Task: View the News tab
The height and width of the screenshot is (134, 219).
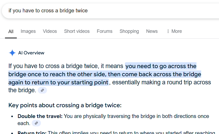Action: pos(152,31)
